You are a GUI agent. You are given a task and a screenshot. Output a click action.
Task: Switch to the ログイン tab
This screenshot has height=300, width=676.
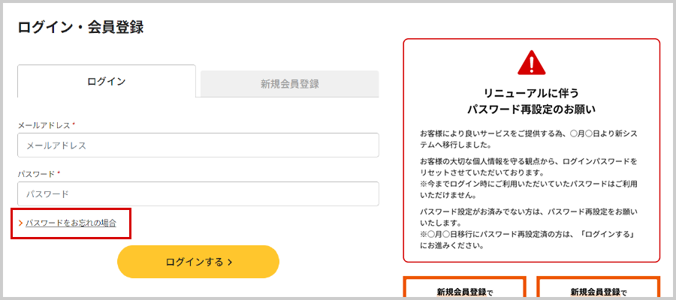(107, 81)
